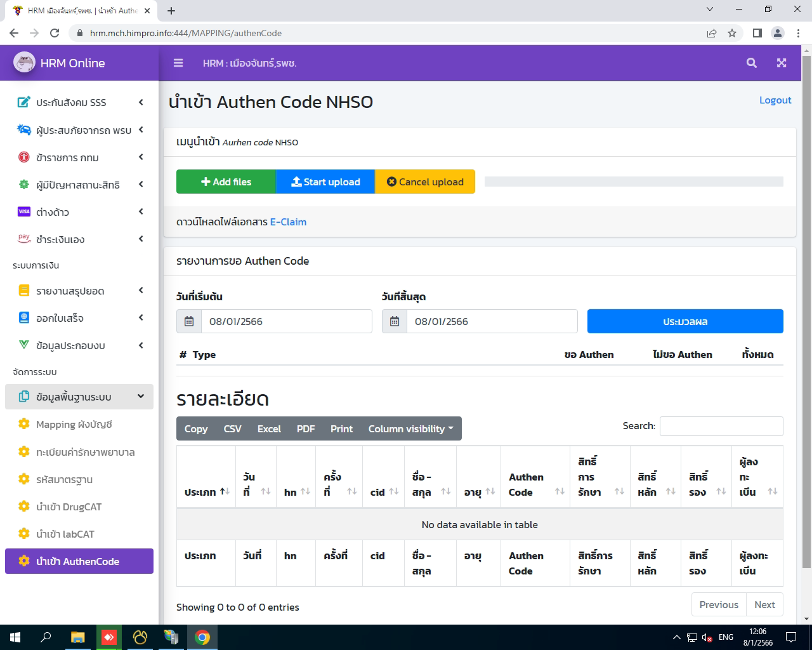The height and width of the screenshot is (650, 812).
Task: Click inside the Search input field
Action: [721, 426]
